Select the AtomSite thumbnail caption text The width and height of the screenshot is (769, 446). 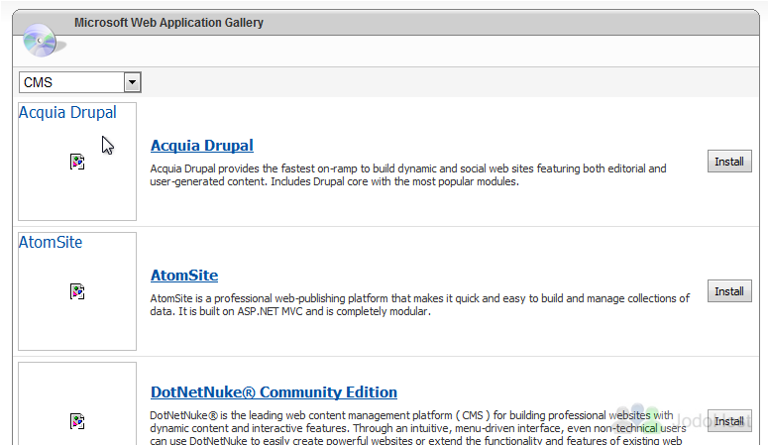pos(51,243)
